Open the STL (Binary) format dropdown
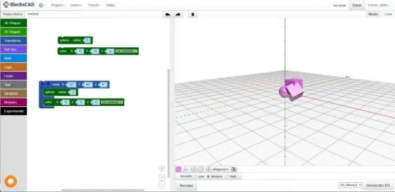This screenshot has width=395, height=192. click(x=350, y=185)
